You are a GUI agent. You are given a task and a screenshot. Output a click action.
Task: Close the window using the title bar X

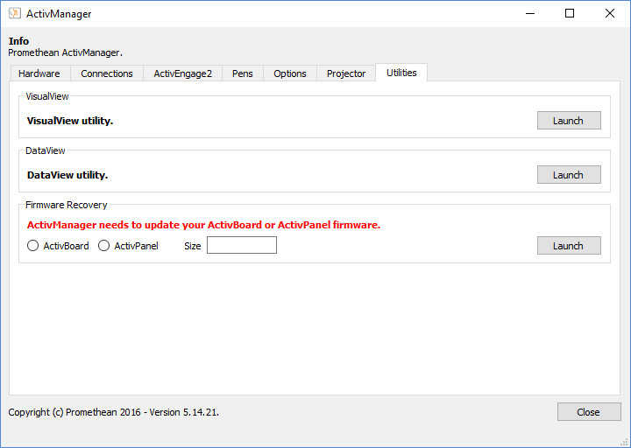tap(610, 14)
